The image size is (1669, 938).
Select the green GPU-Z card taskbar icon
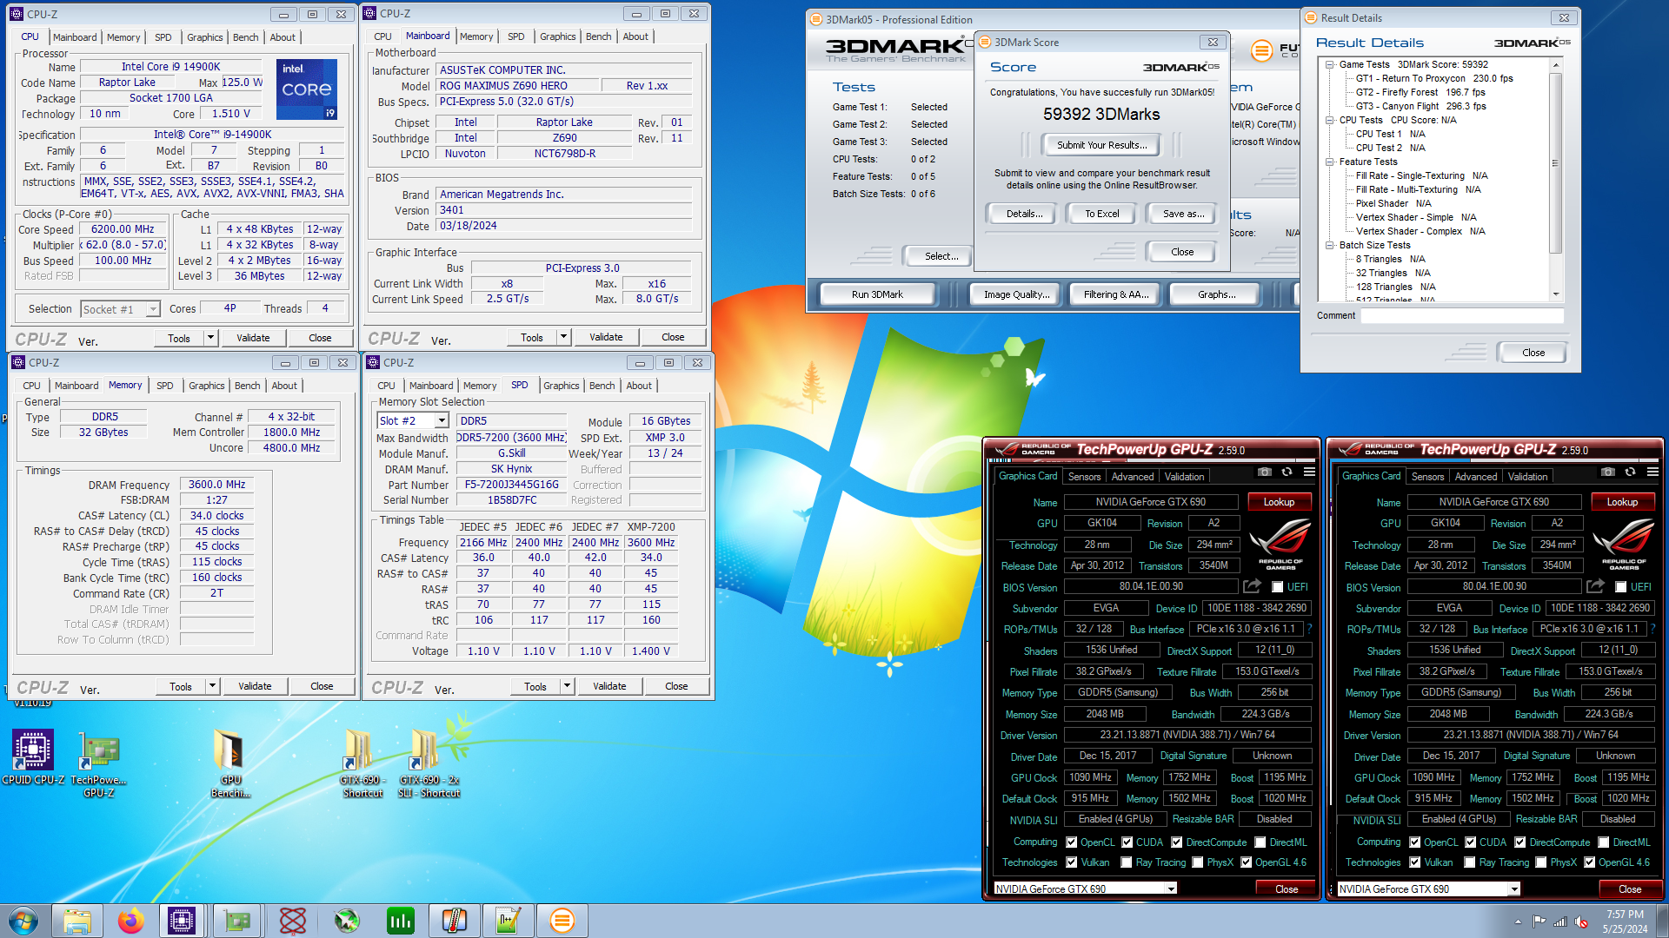[x=237, y=921]
